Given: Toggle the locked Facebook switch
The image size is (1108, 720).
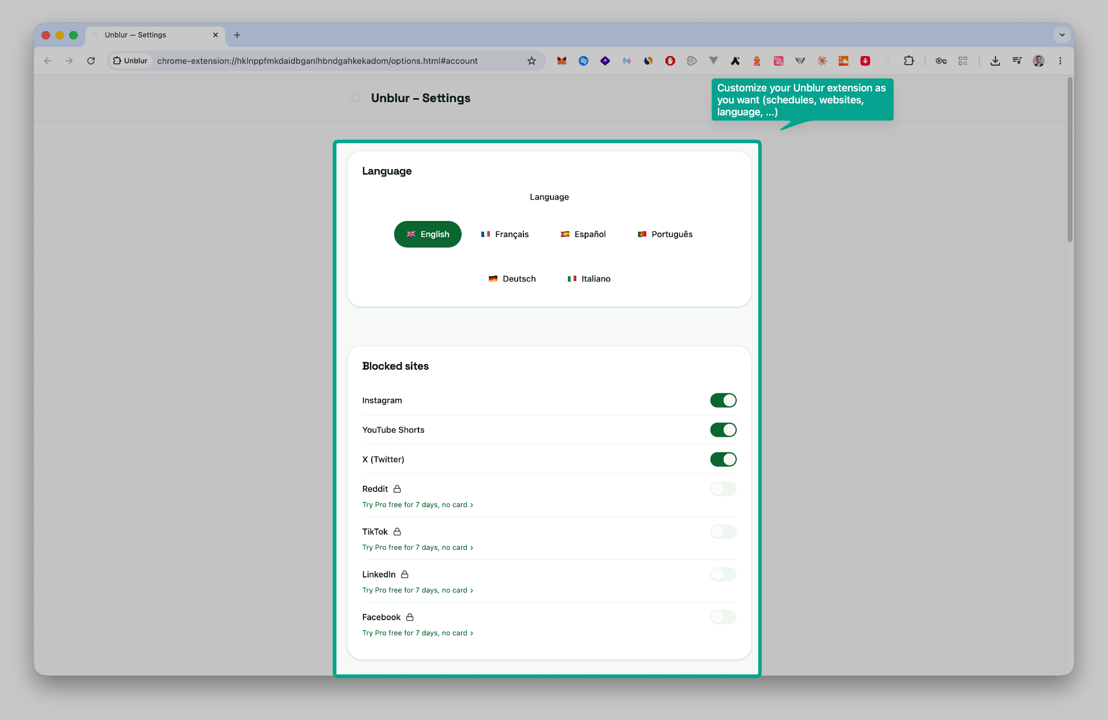Looking at the screenshot, I should [723, 617].
